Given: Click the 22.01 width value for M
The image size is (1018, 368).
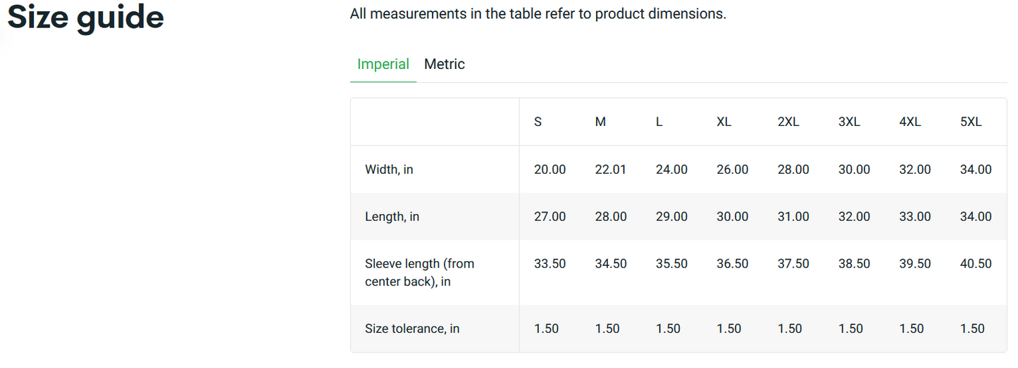Looking at the screenshot, I should coord(610,170).
